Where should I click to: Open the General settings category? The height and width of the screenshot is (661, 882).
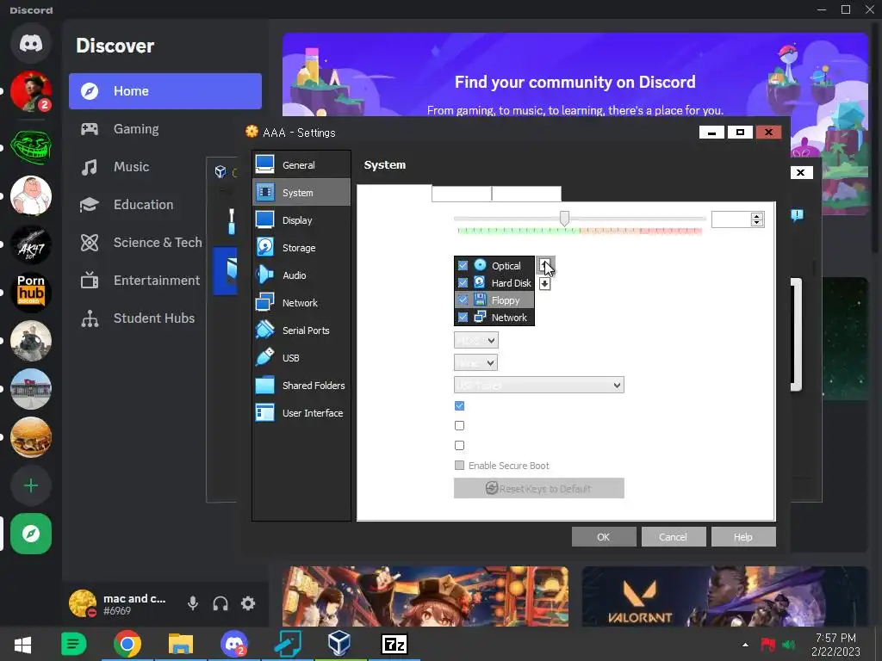click(301, 164)
